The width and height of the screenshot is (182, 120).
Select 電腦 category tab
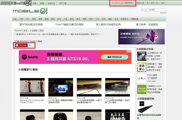pyautogui.click(x=47, y=19)
